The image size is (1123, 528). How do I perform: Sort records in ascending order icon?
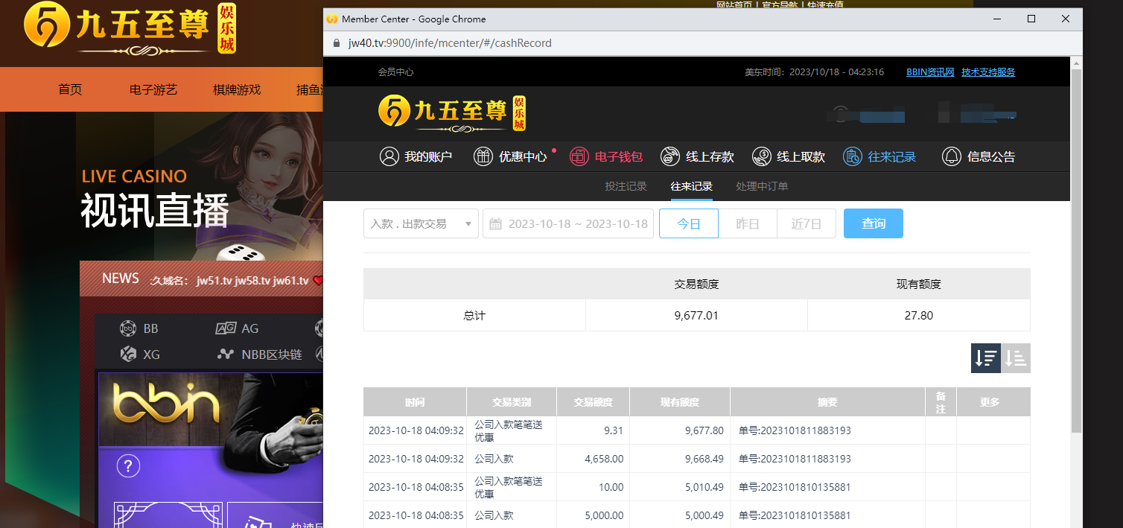[x=1016, y=358]
